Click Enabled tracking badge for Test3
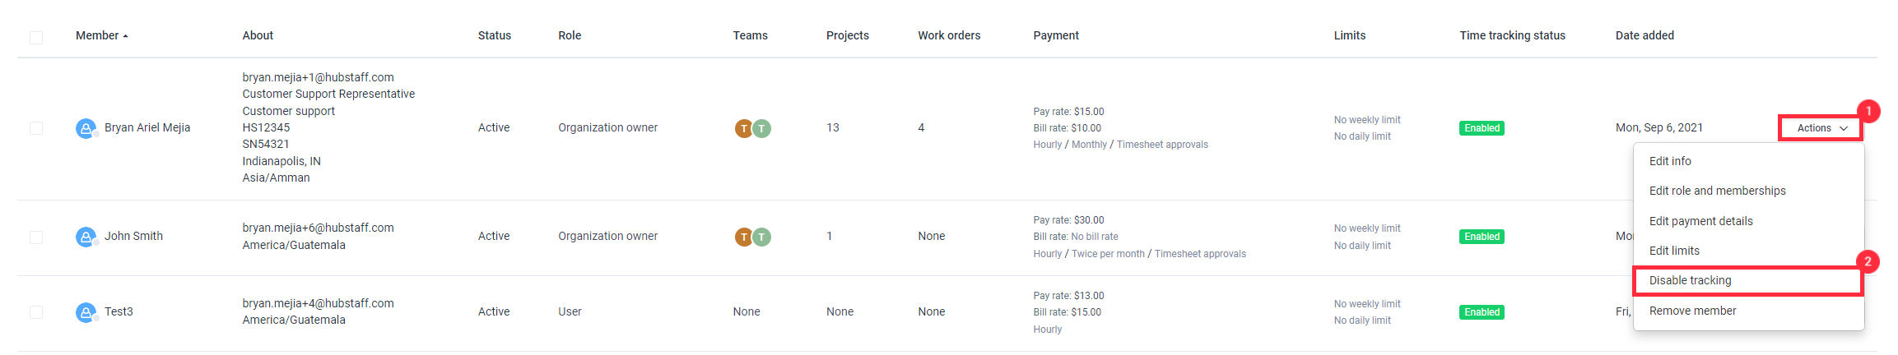1898x355 pixels. click(x=1482, y=312)
